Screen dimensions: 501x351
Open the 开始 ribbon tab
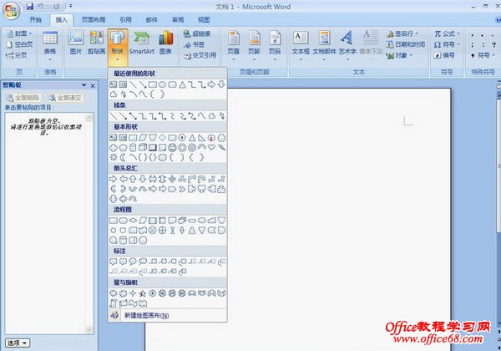(35, 20)
